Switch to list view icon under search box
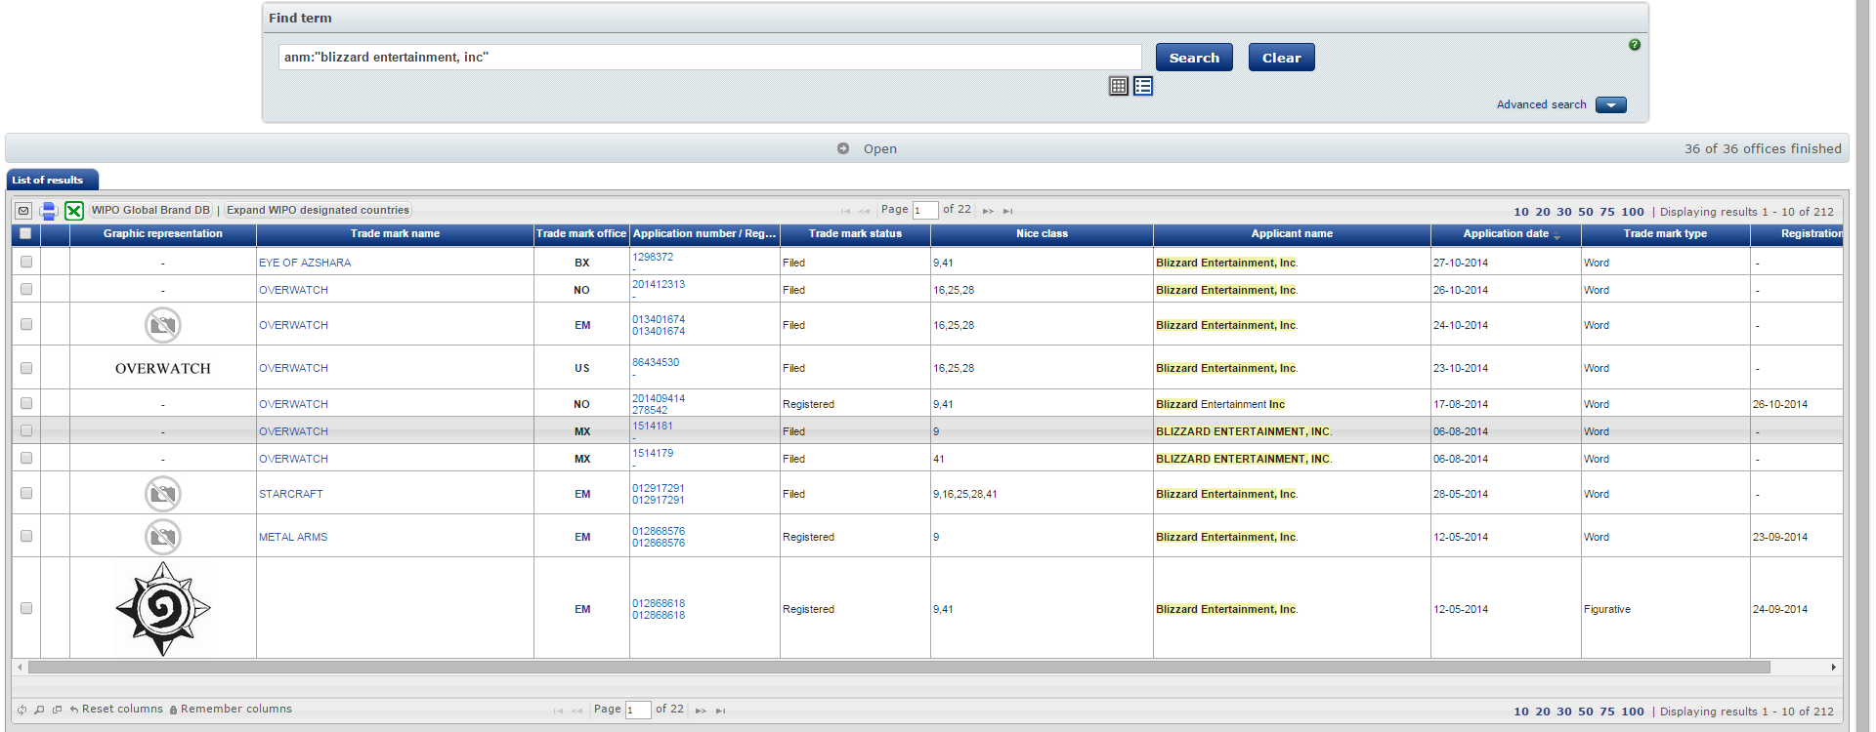This screenshot has width=1876, height=732. coord(1143,86)
